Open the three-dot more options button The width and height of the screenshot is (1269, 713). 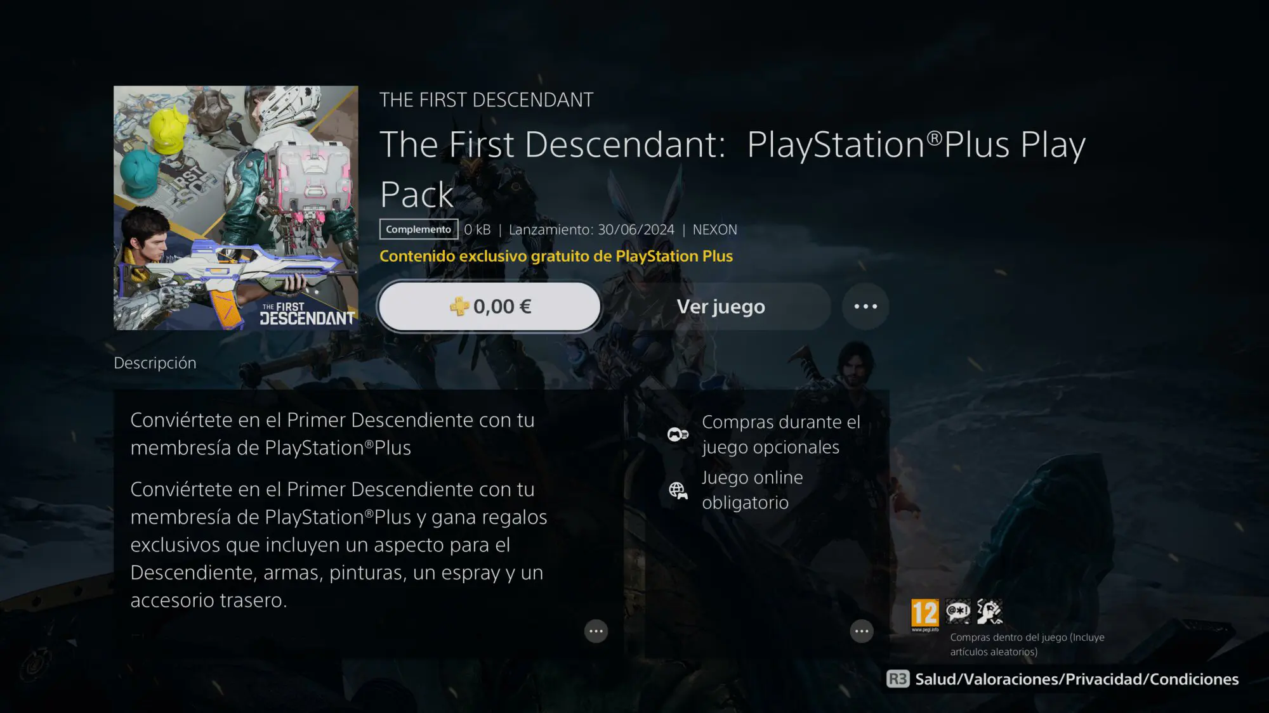865,307
